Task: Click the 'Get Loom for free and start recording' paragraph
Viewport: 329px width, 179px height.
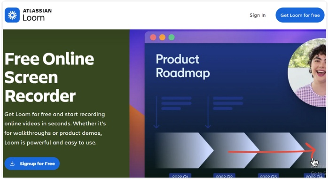Action: click(55, 128)
